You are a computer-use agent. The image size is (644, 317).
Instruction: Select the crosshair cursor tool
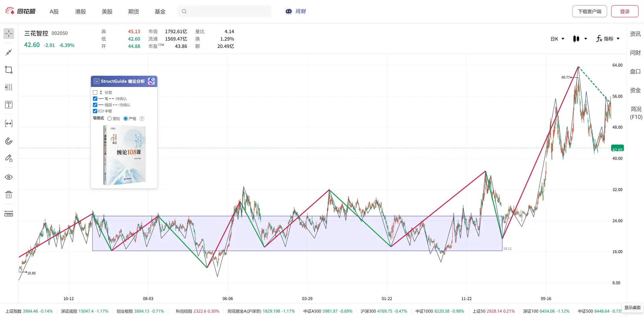tap(9, 34)
